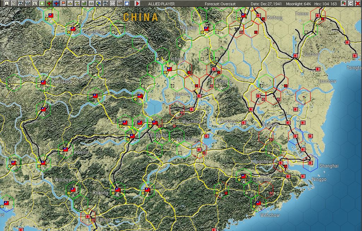Click the double yellow ships icon
Image resolution: width=362 pixels, height=231 pixels.
click(77, 4)
